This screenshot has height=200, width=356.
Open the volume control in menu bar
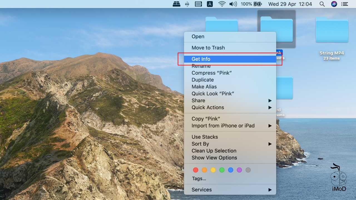233,4
